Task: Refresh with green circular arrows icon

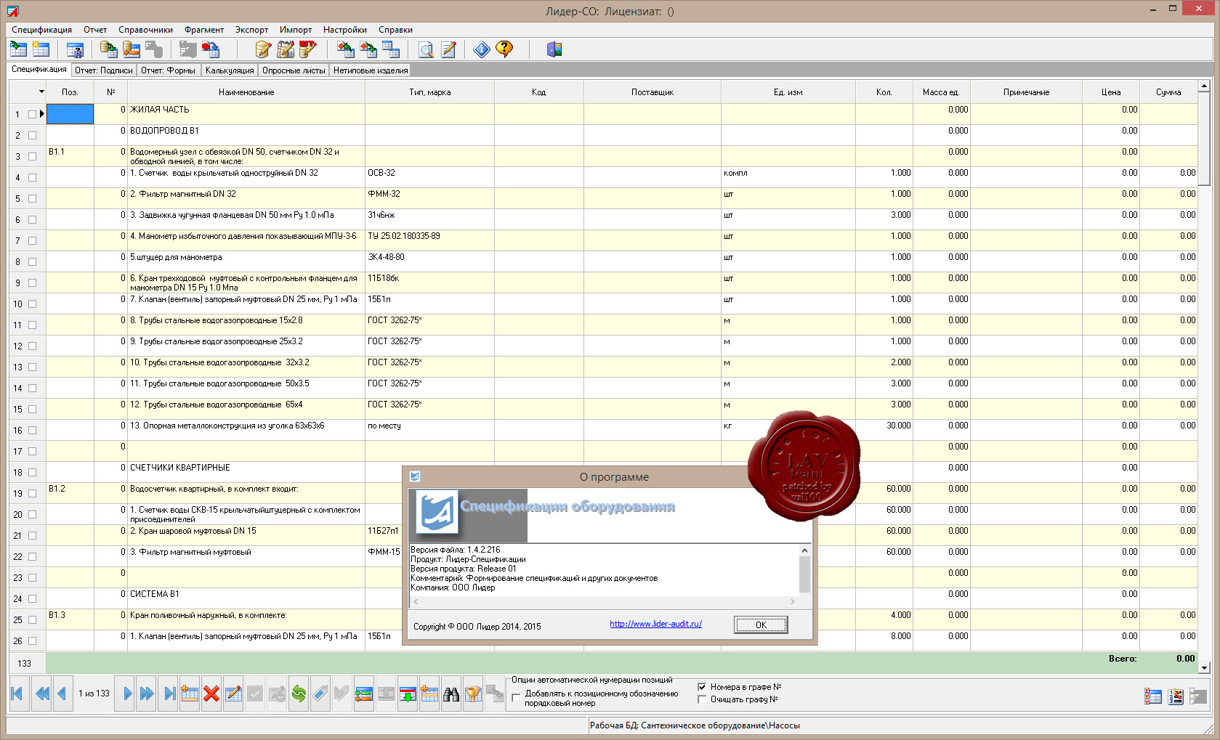Action: [299, 694]
